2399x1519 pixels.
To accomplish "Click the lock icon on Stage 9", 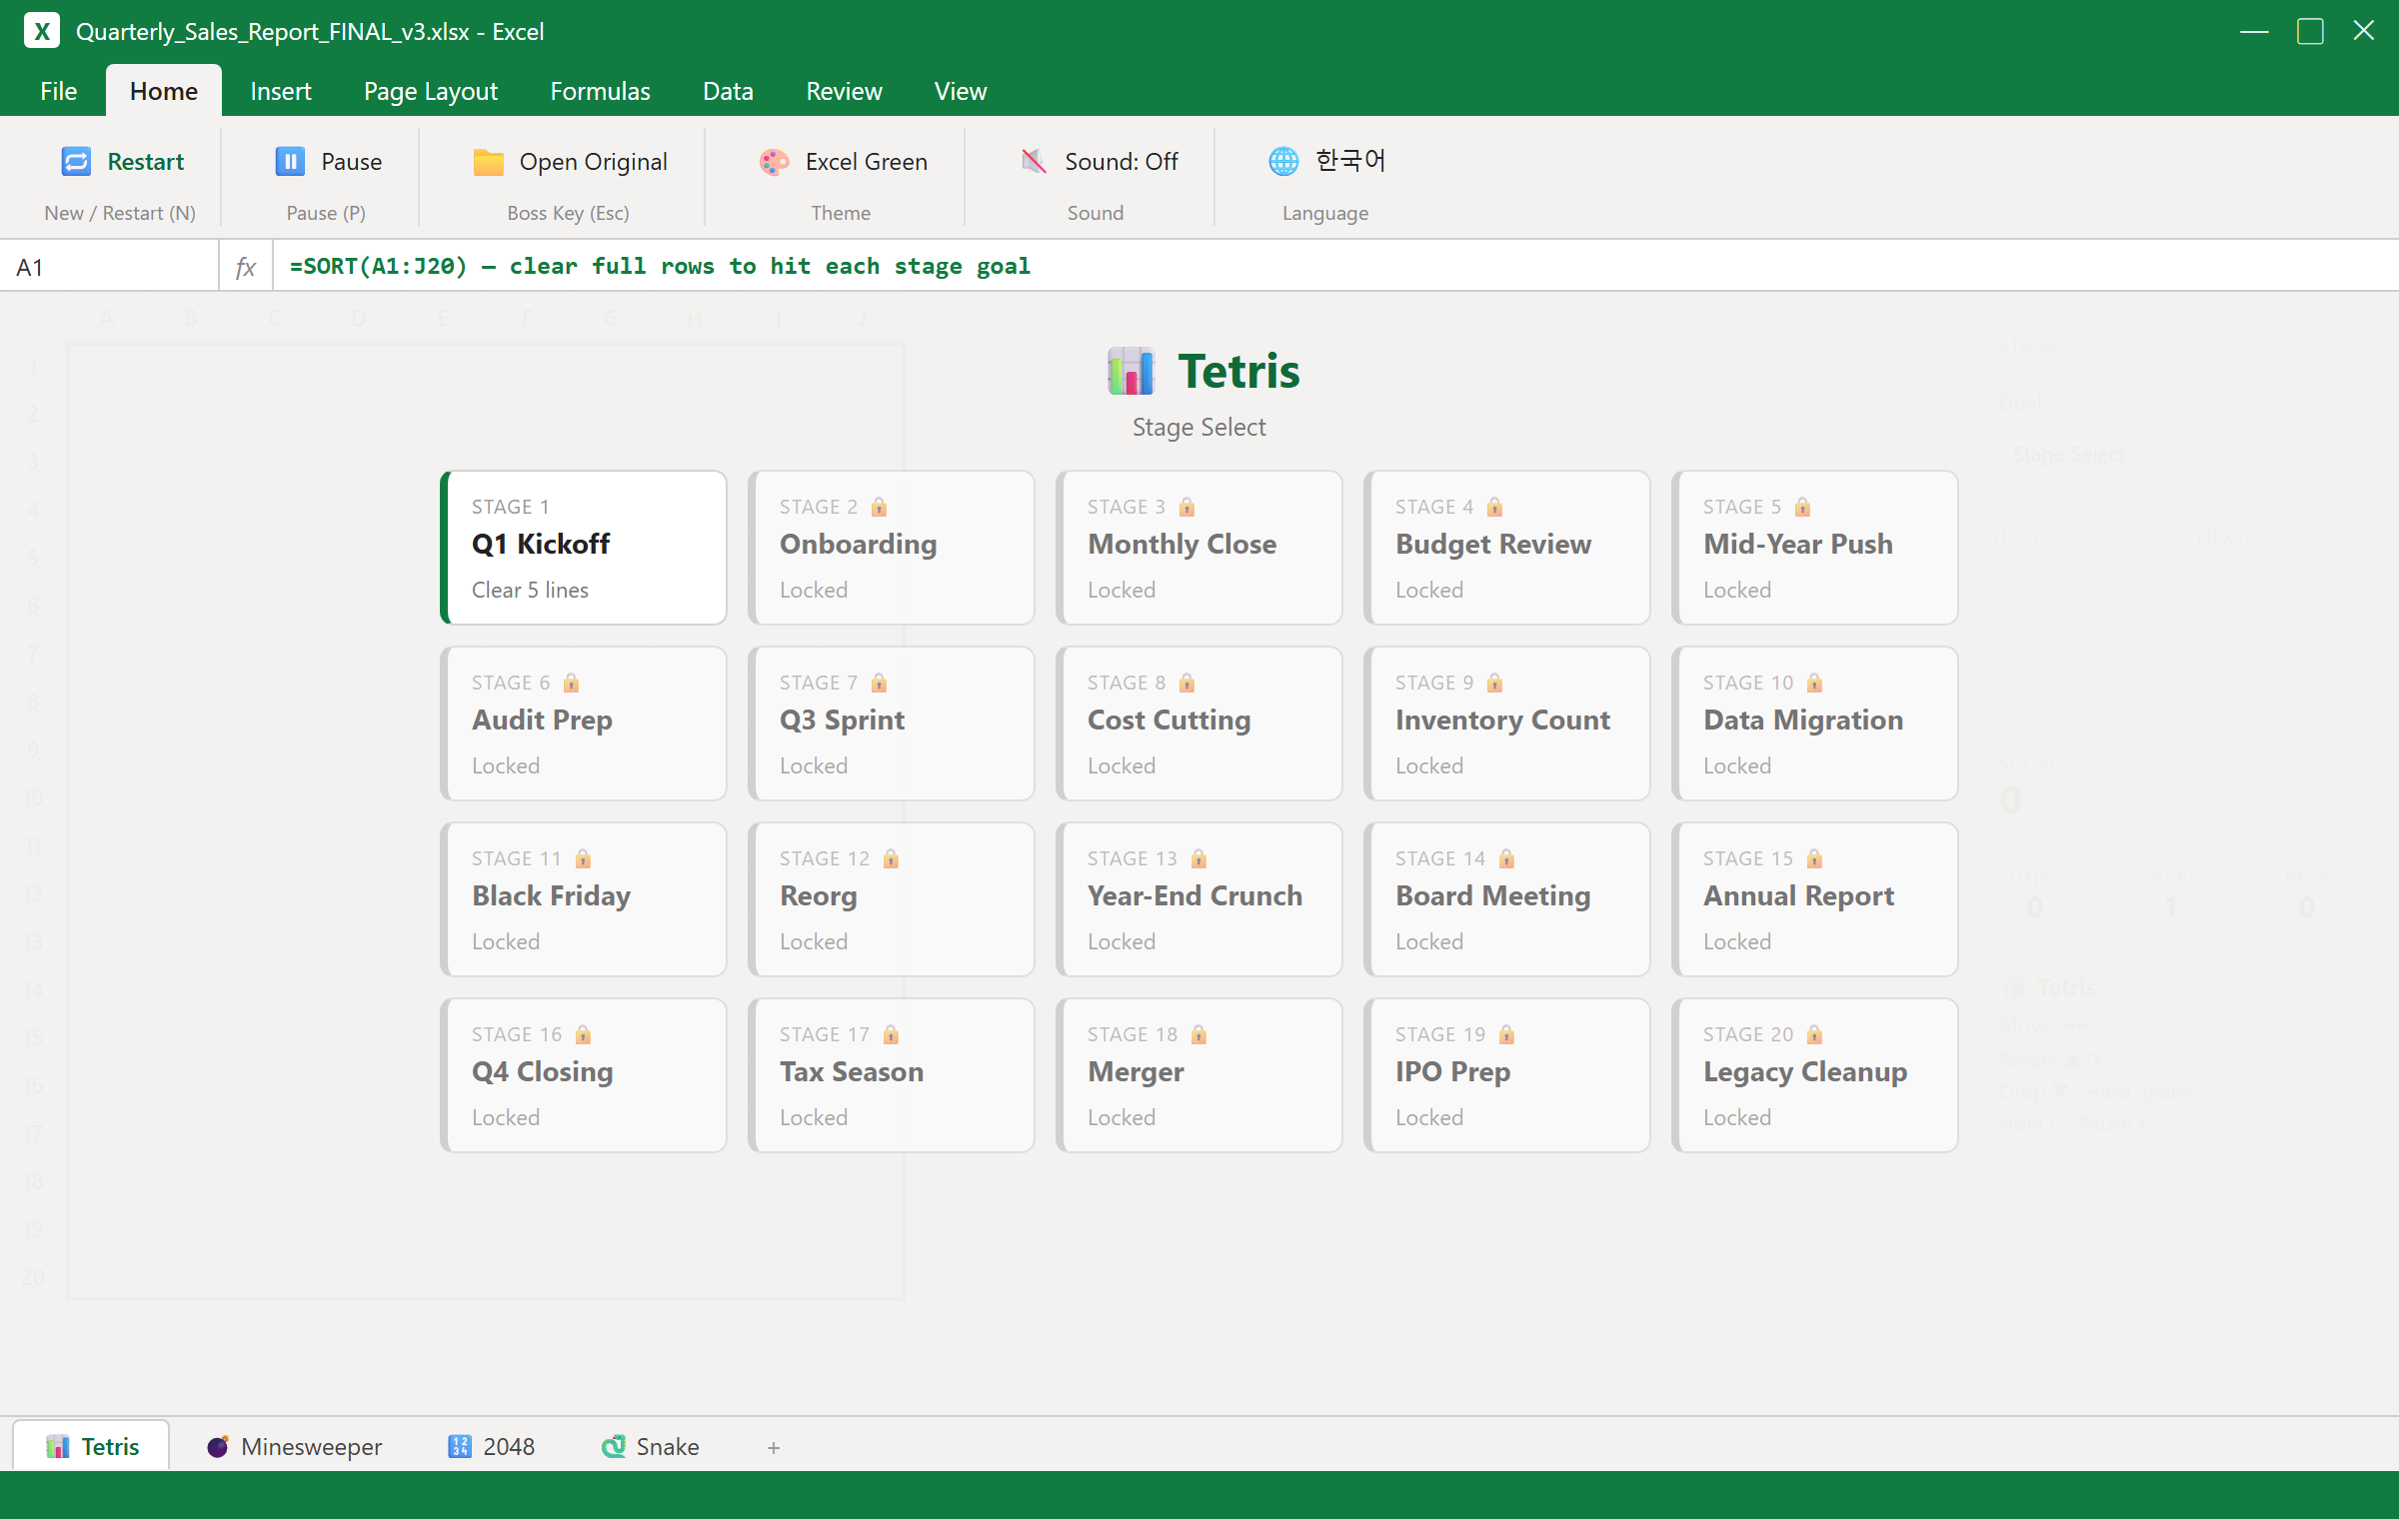I will (x=1494, y=683).
